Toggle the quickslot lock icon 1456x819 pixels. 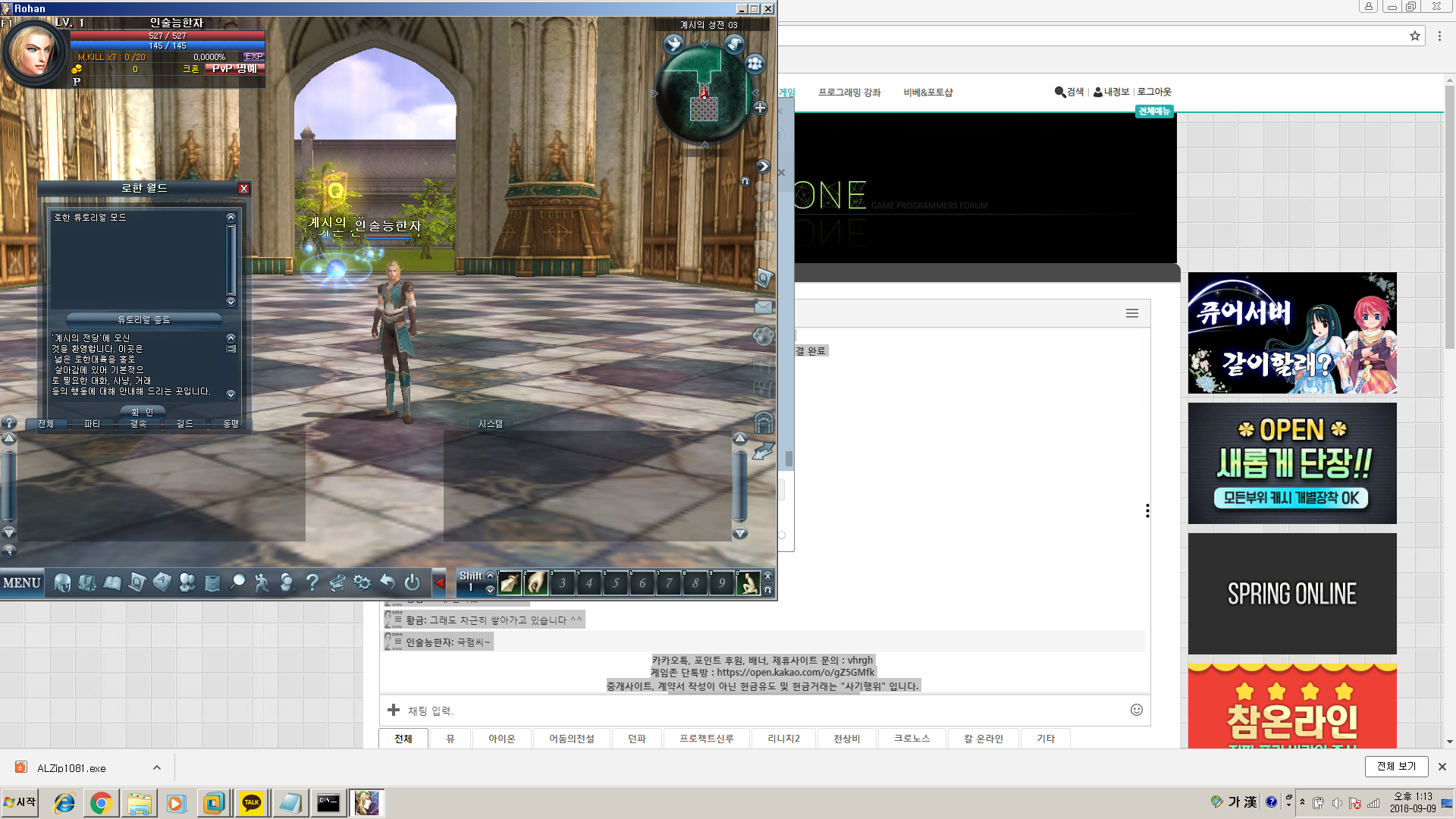coord(767,590)
